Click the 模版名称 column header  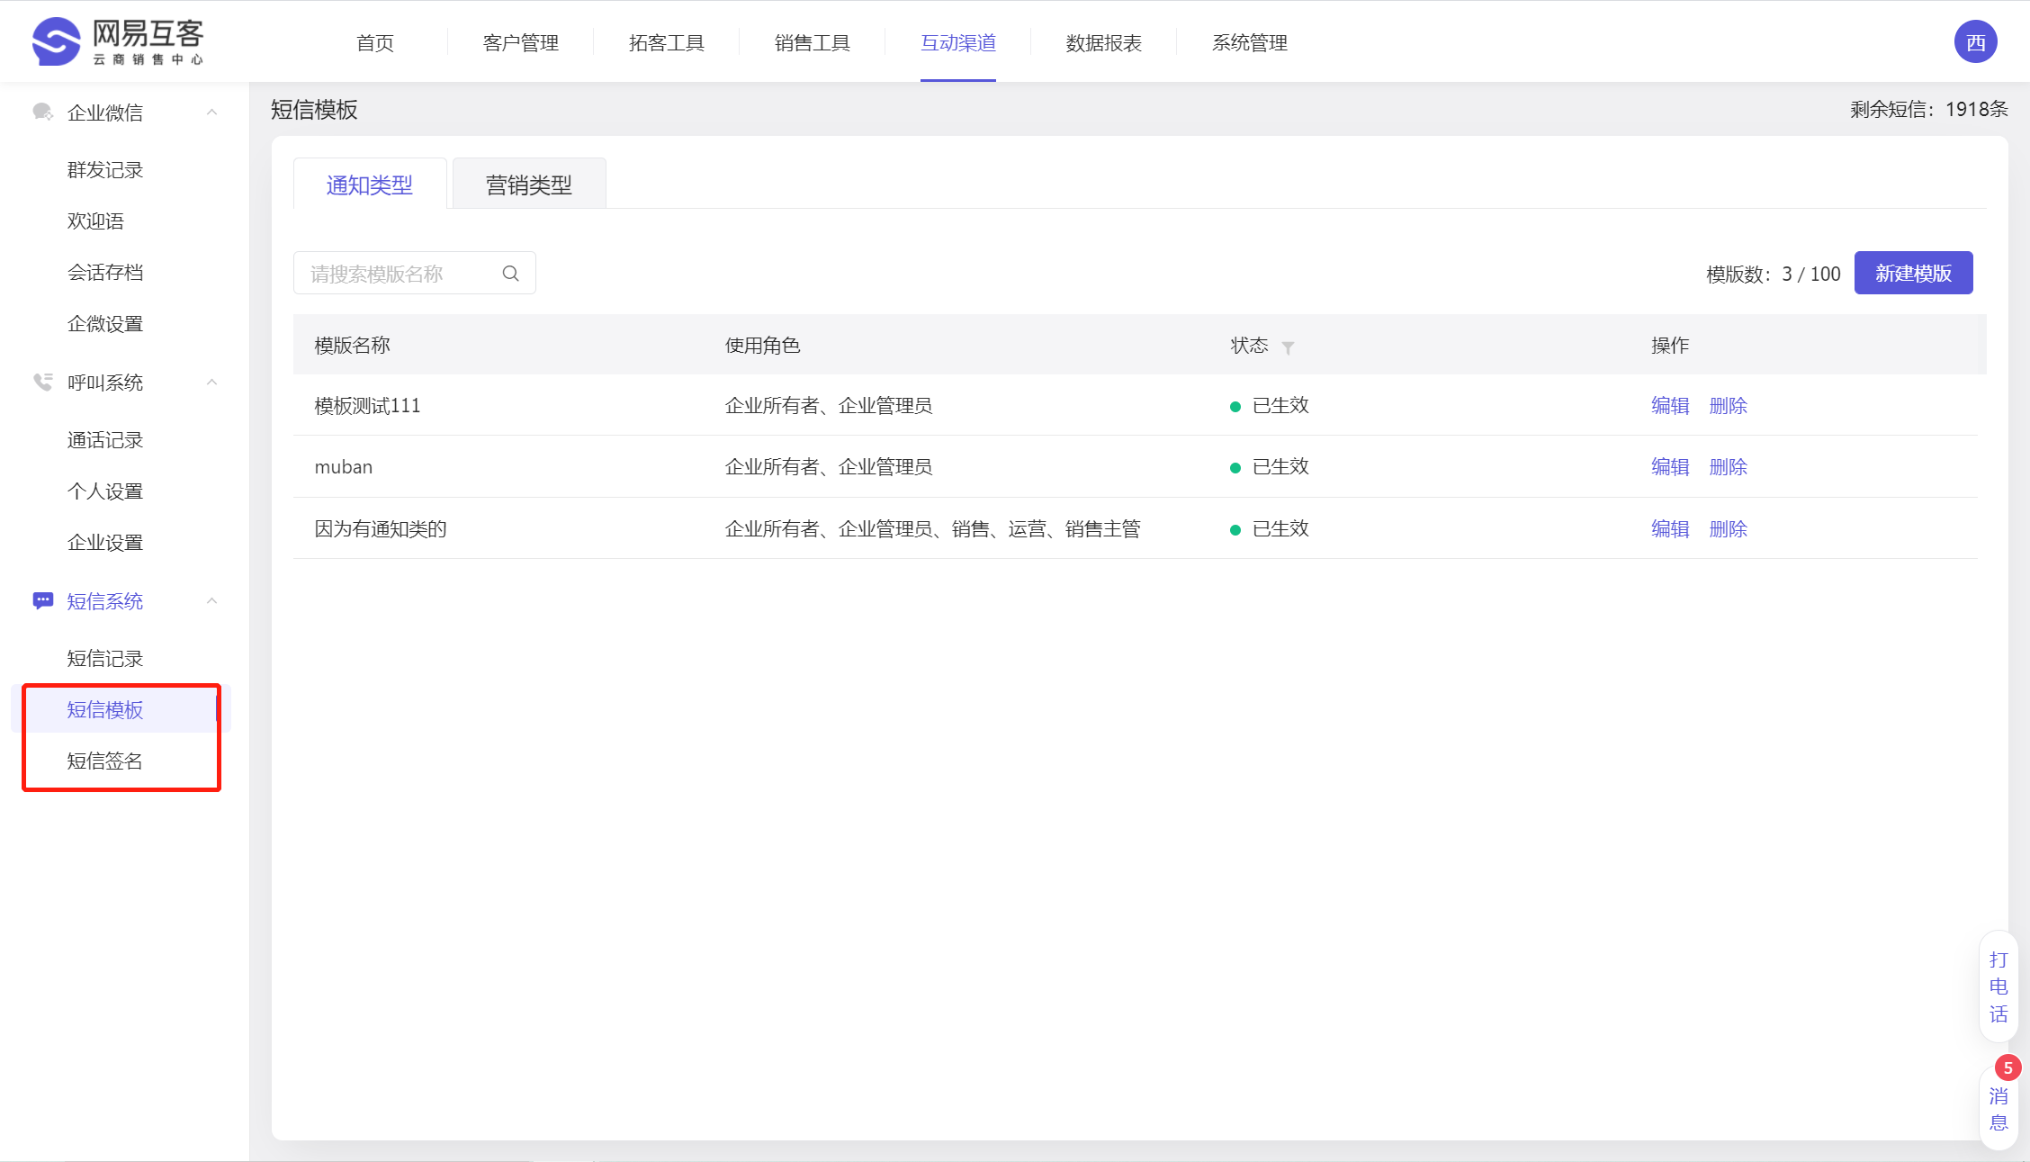(352, 345)
